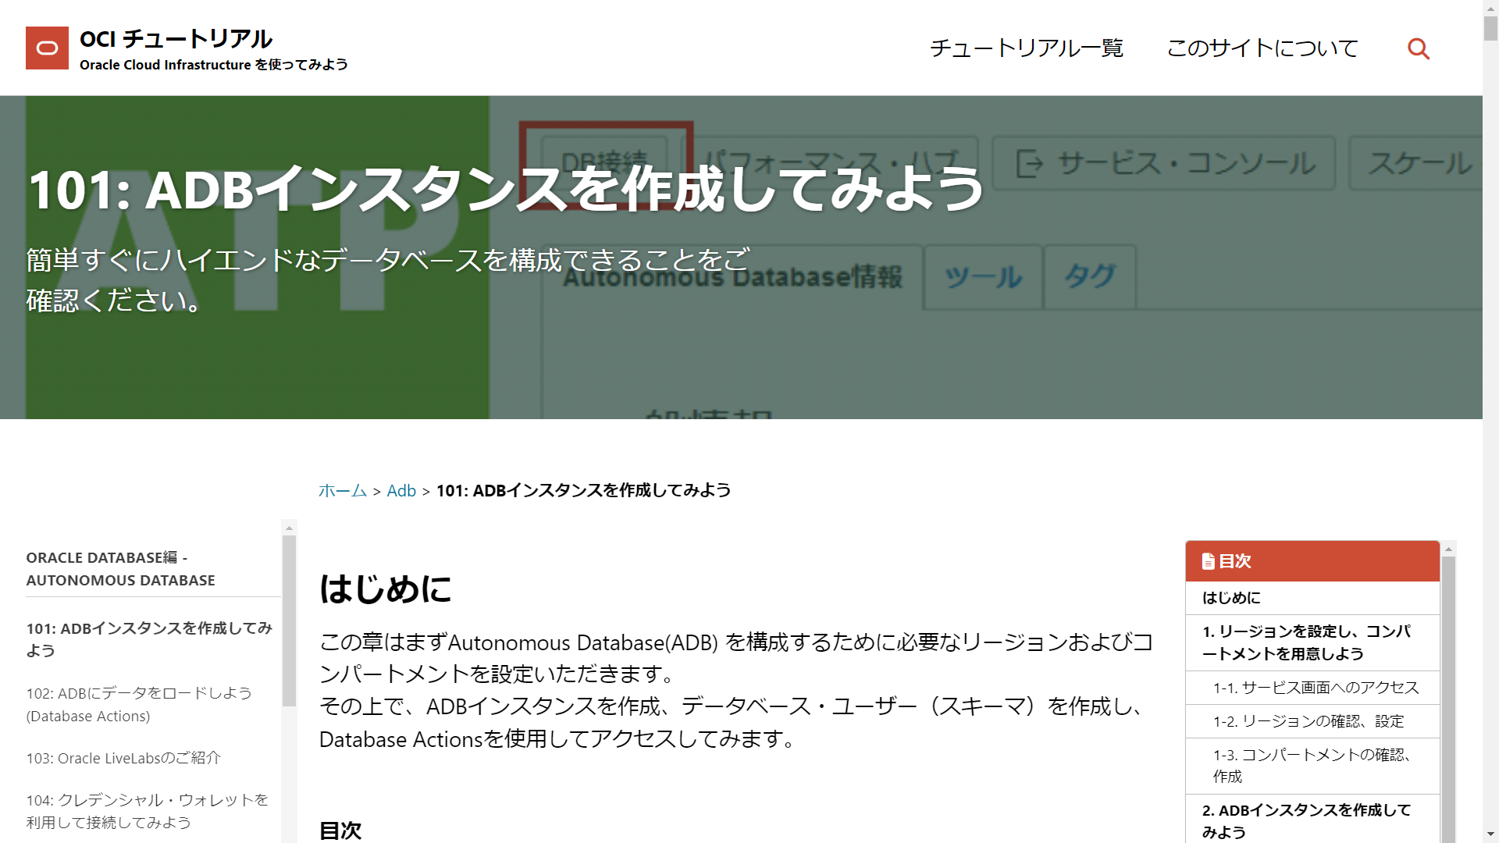This screenshot has height=843, width=1499.
Task: Click the ホーム breadcrumb link
Action: click(341, 490)
